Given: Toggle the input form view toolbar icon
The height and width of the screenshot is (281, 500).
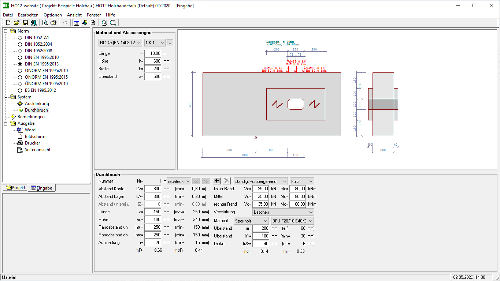Looking at the screenshot, I should (76, 23).
